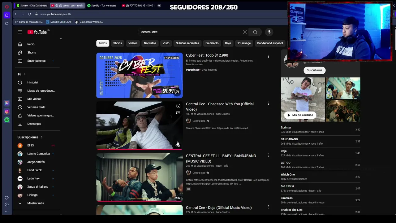Viewport: 396px width, 223px height.
Task: Click browser back arrow
Action: point(15,14)
